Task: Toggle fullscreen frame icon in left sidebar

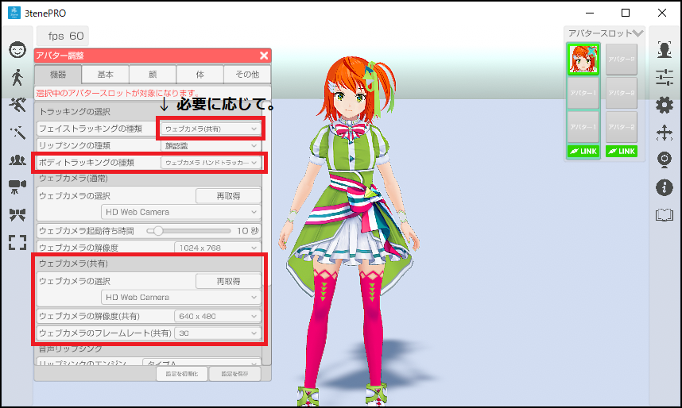Action: tap(17, 242)
